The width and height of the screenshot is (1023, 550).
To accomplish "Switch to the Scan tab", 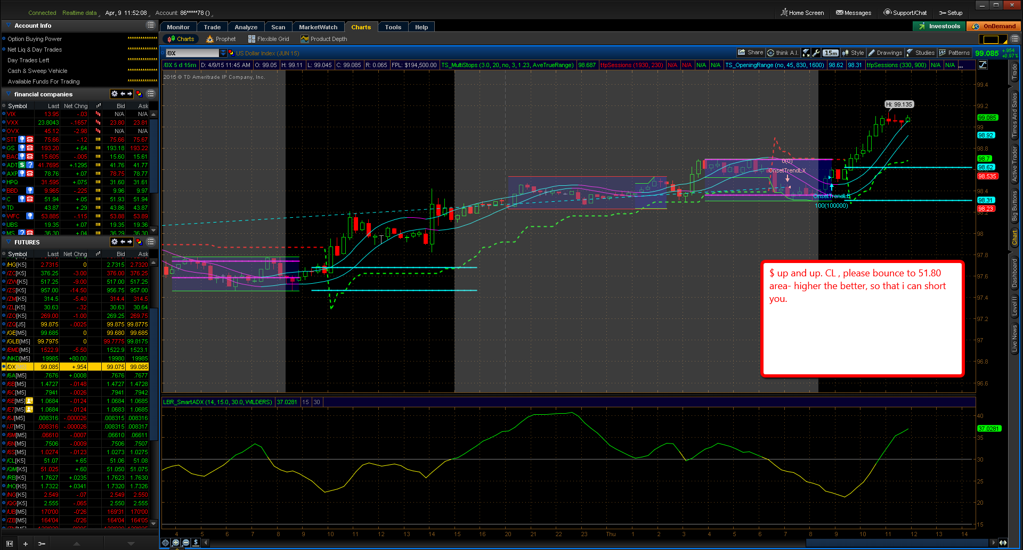I will coord(278,27).
